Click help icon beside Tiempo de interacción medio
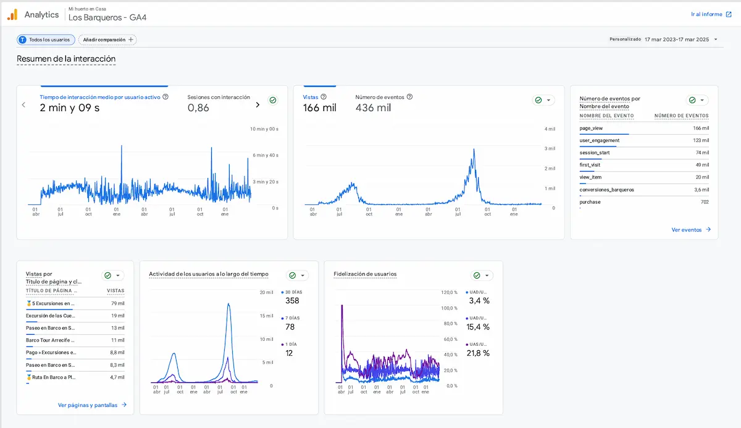The image size is (741, 428). (165, 97)
